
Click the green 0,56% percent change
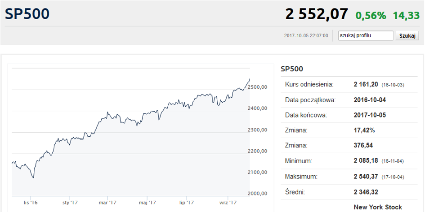point(371,15)
